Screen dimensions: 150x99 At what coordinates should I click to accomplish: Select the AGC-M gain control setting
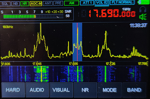[36, 4]
